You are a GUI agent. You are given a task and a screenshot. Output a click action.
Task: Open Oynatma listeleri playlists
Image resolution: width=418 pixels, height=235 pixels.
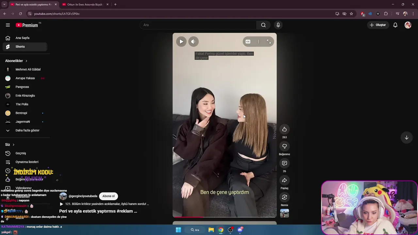25,162
